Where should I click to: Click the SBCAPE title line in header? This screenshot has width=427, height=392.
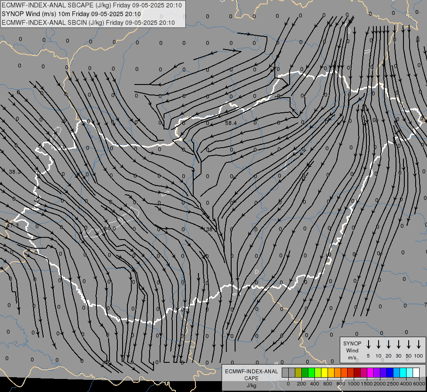point(92,5)
